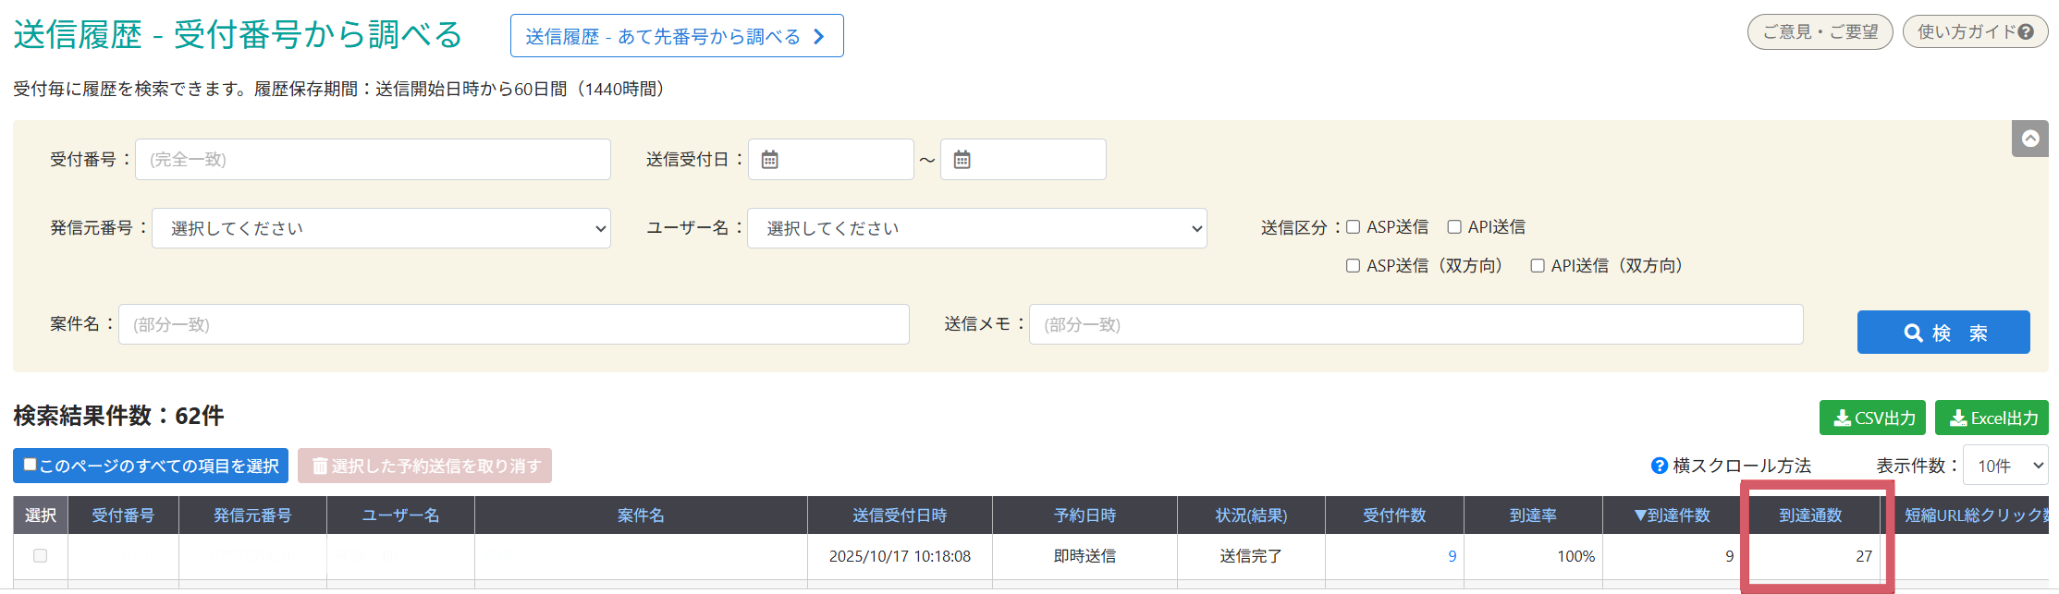Tick the API送信（双方向） checkbox
The height and width of the screenshot is (594, 2059).
point(1538,266)
